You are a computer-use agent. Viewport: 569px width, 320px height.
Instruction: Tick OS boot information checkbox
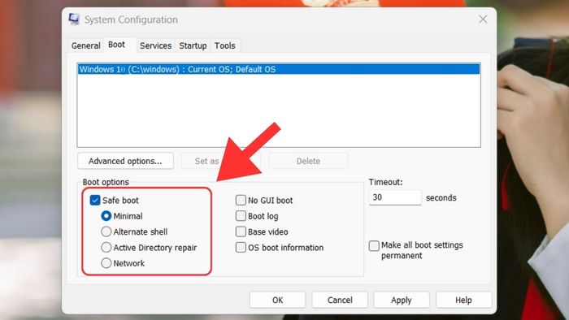click(x=241, y=248)
